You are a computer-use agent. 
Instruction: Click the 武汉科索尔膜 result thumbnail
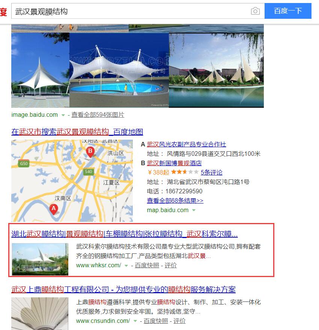click(40, 259)
